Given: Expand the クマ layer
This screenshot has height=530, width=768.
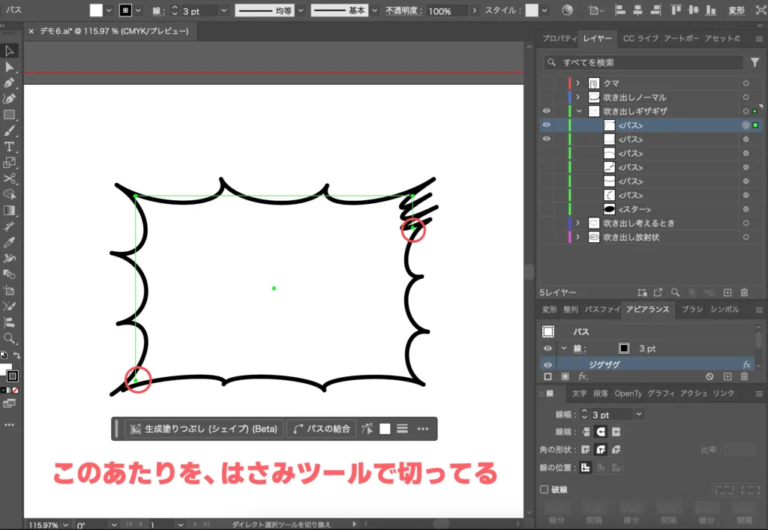Looking at the screenshot, I should [x=578, y=83].
